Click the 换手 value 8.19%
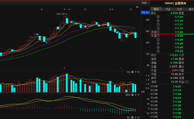This screenshot has height=119, width=194. tap(174, 78)
